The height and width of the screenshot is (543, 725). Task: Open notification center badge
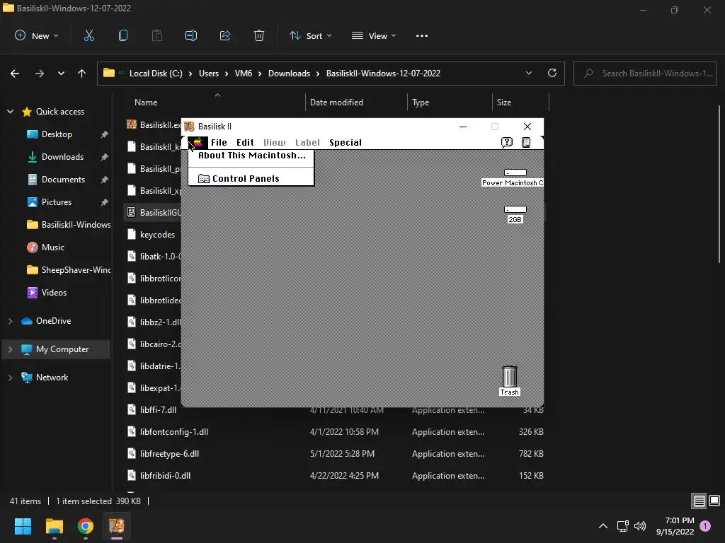pos(705,525)
